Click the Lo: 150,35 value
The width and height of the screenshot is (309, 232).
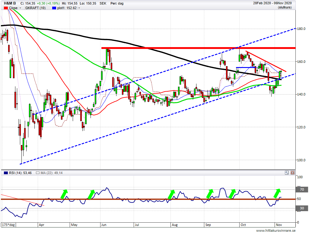click(x=88, y=3)
